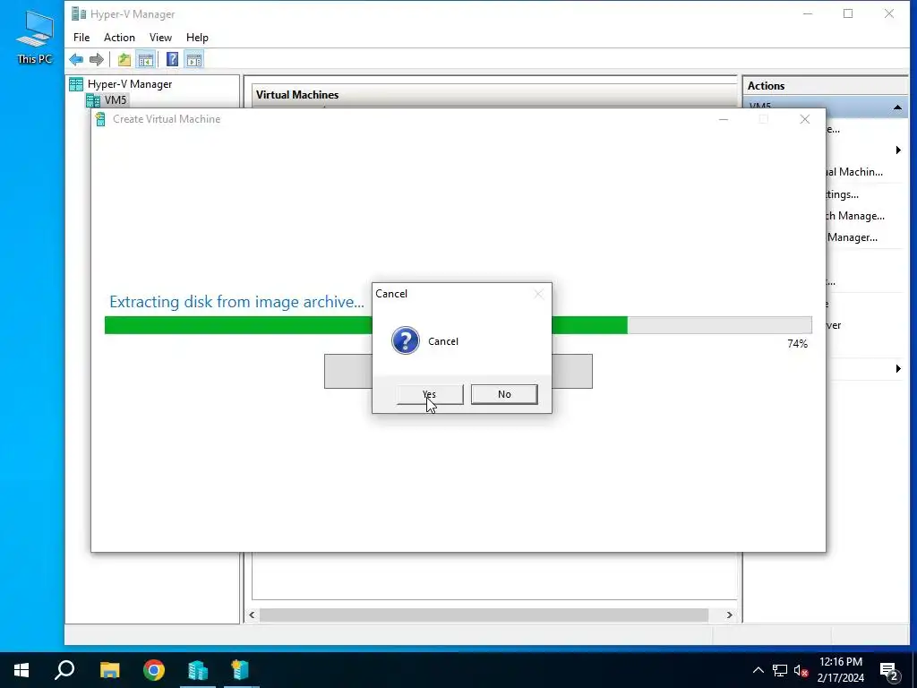Maximize the Hyper-V Manager window

[x=848, y=14]
